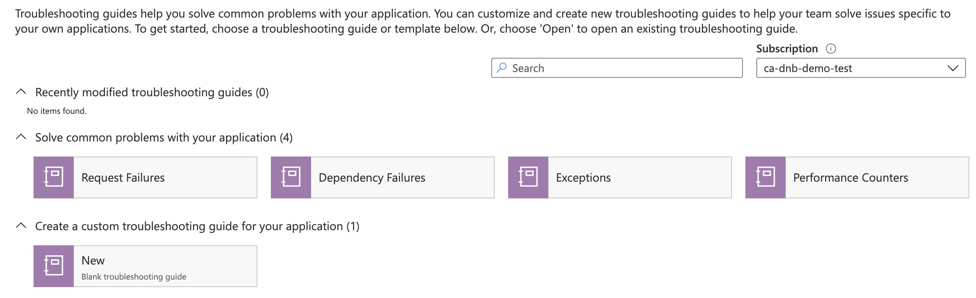
Task: Click 'Blank troubleshooting guide' subtitle text
Action: 134,277
